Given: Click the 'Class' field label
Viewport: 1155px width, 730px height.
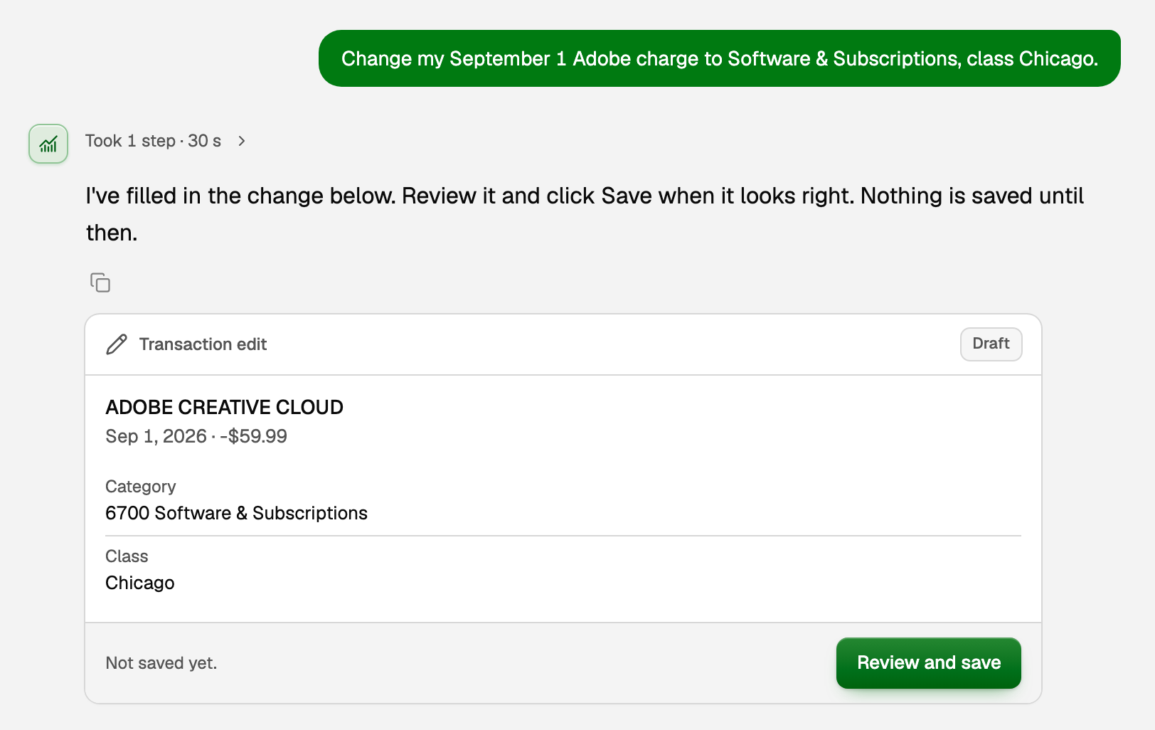Looking at the screenshot, I should click(127, 556).
